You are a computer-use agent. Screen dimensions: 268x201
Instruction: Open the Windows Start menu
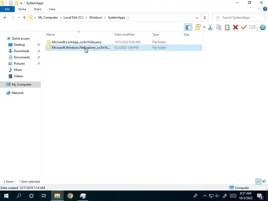(6, 196)
